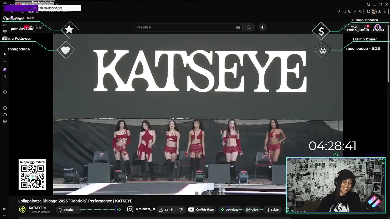Open the History clock in sidebar
The image size is (390, 219).
tap(5, 108)
